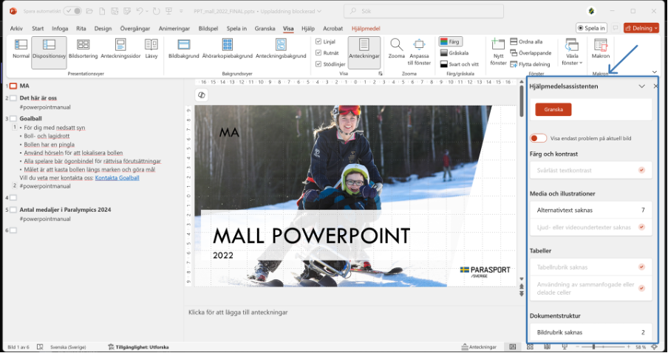Open customize quick access toolbar dropdown

click(182, 12)
